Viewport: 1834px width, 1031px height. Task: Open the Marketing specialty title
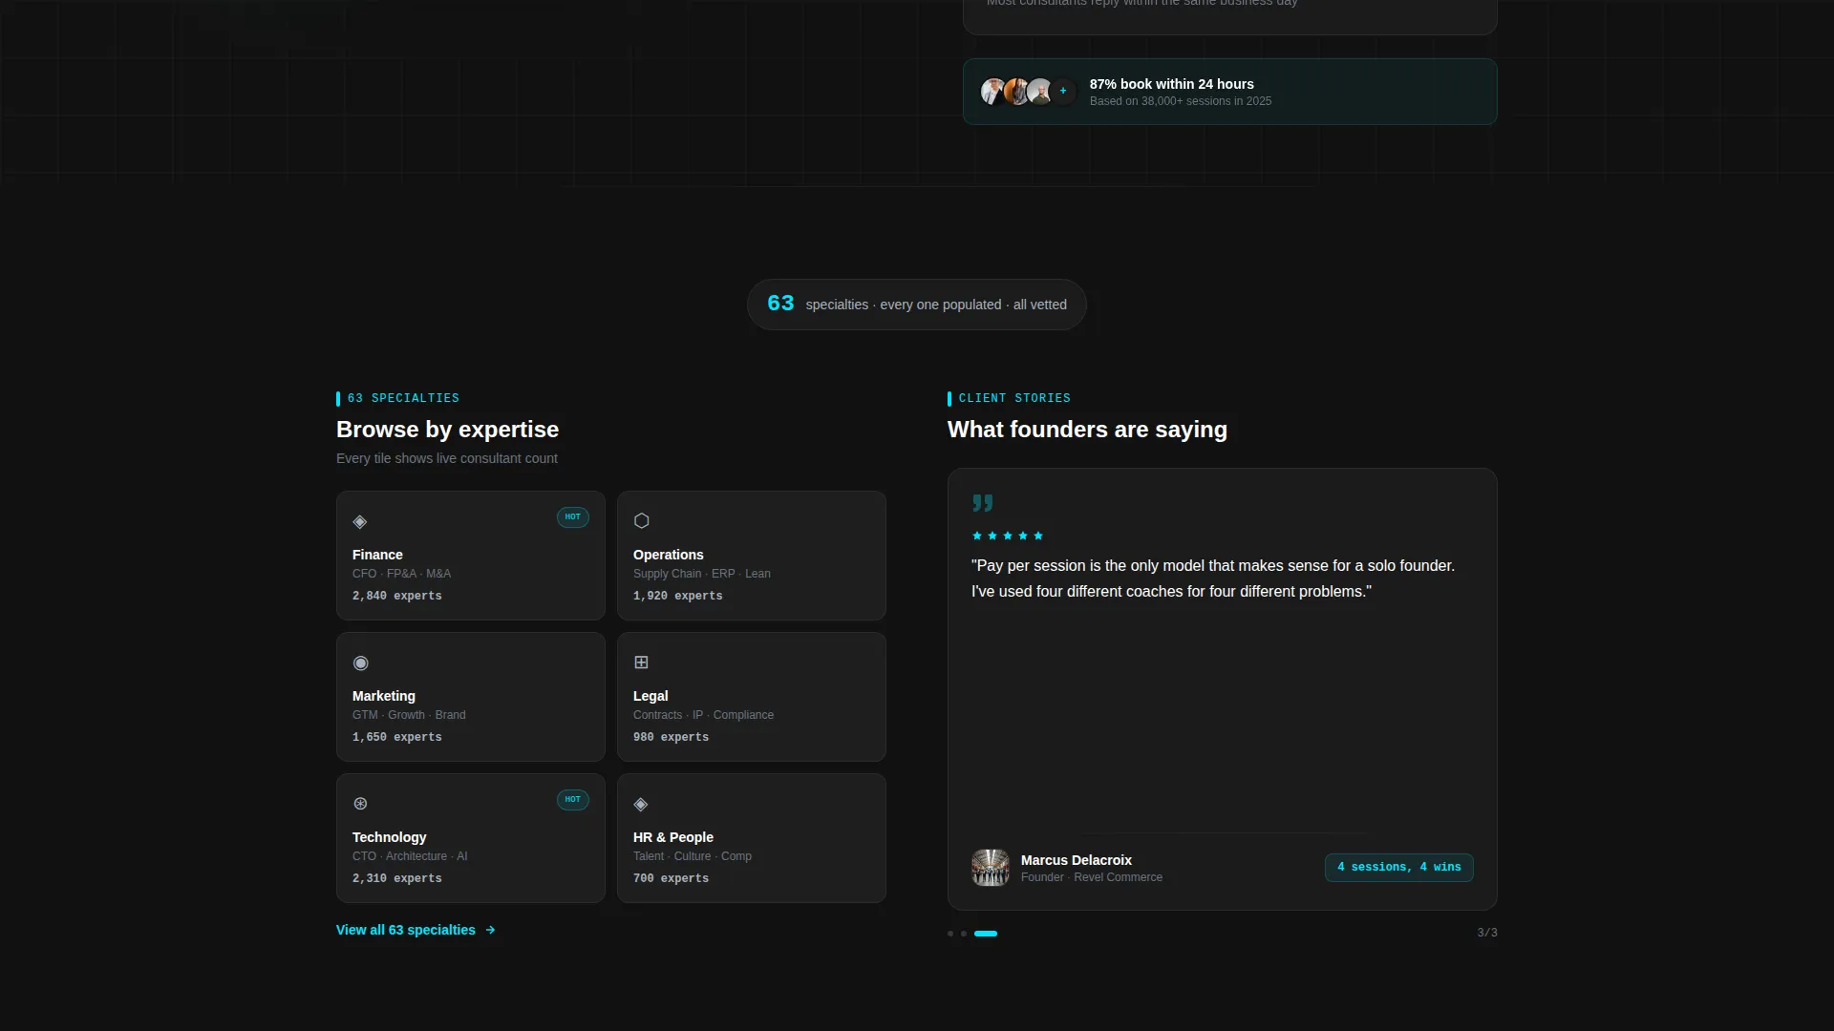[384, 696]
